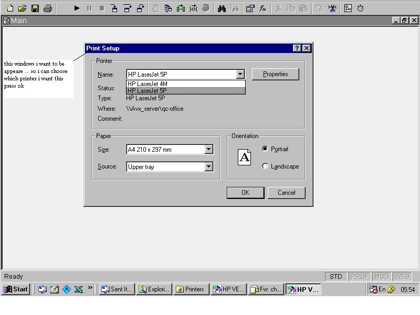Click the stopwatch timer icon
The width and height of the screenshot is (420, 315).
pyautogui.click(x=361, y=8)
